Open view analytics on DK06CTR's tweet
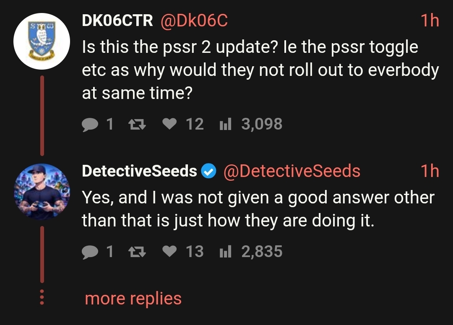Image resolution: width=453 pixels, height=325 pixels. [226, 123]
